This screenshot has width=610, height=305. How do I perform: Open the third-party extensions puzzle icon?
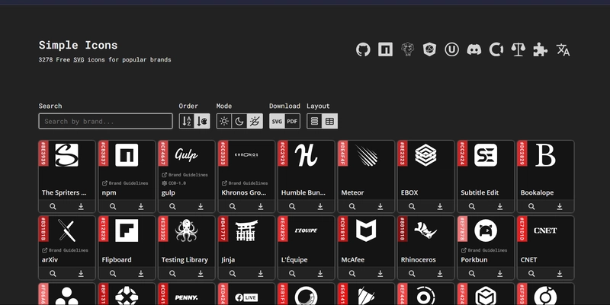tap(541, 49)
